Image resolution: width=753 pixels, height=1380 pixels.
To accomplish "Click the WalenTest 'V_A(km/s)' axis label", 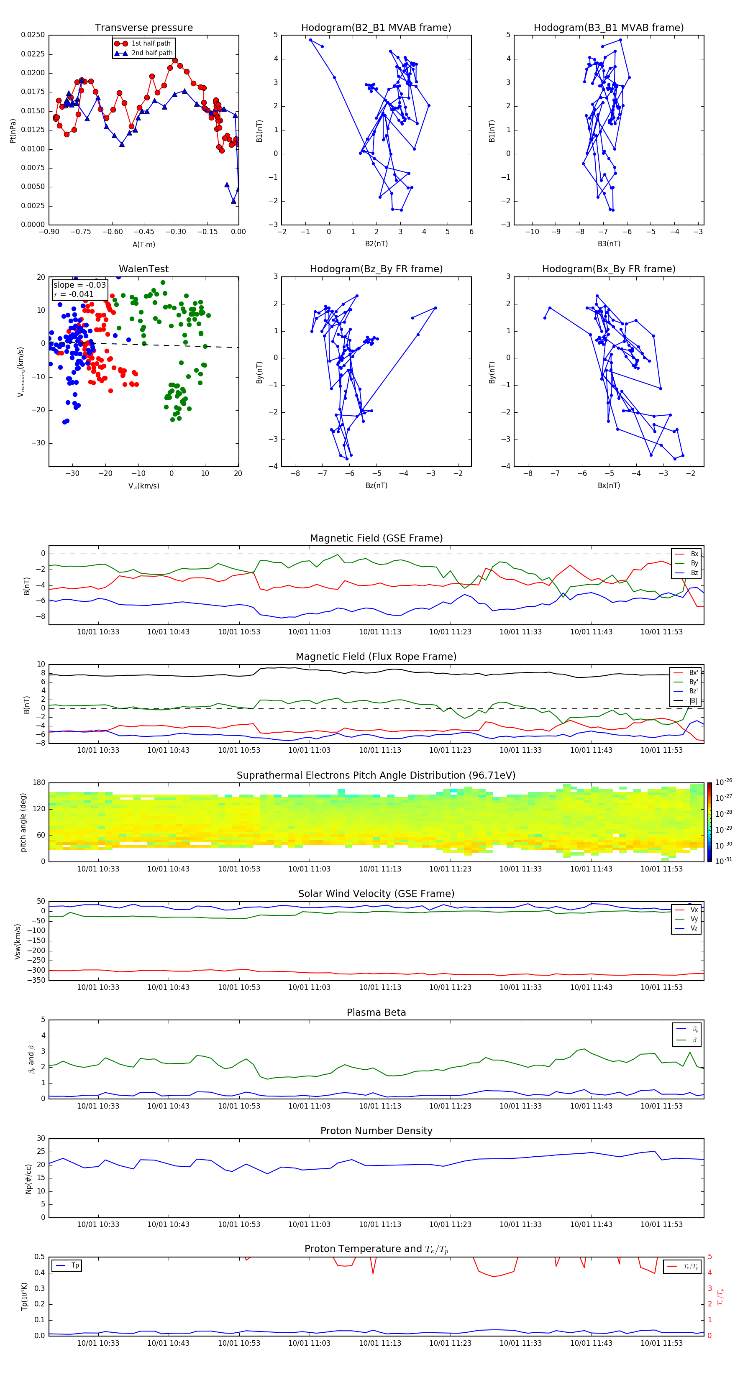I will pyautogui.click(x=143, y=486).
